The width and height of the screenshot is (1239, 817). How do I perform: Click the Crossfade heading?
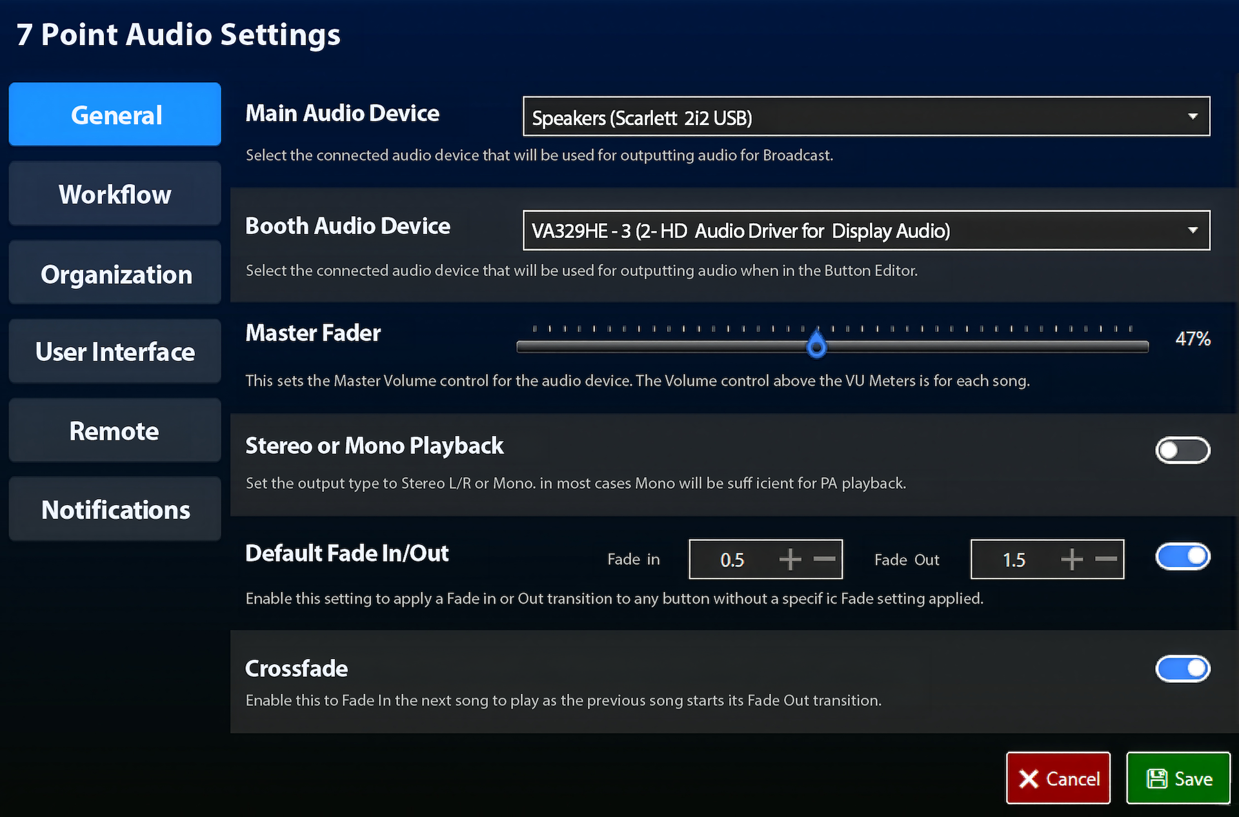coord(296,669)
